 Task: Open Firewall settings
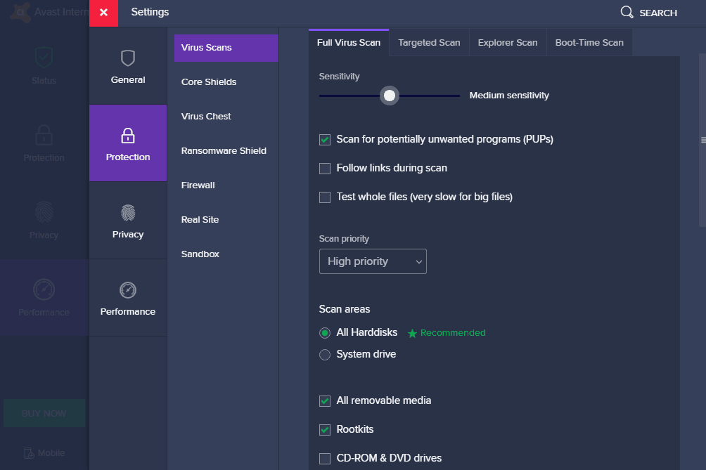tap(198, 185)
